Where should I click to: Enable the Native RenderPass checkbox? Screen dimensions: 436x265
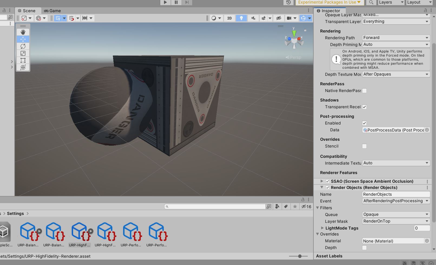(x=364, y=91)
